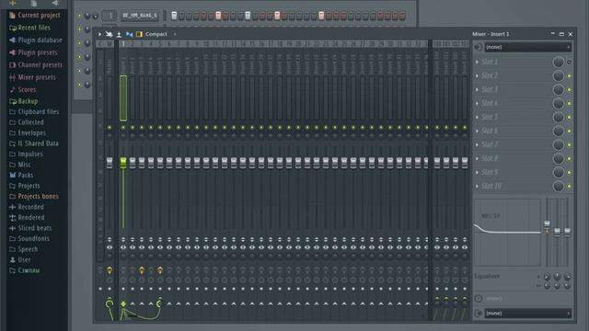
Task: Click the Insert 1 volume fader
Action: 123,163
